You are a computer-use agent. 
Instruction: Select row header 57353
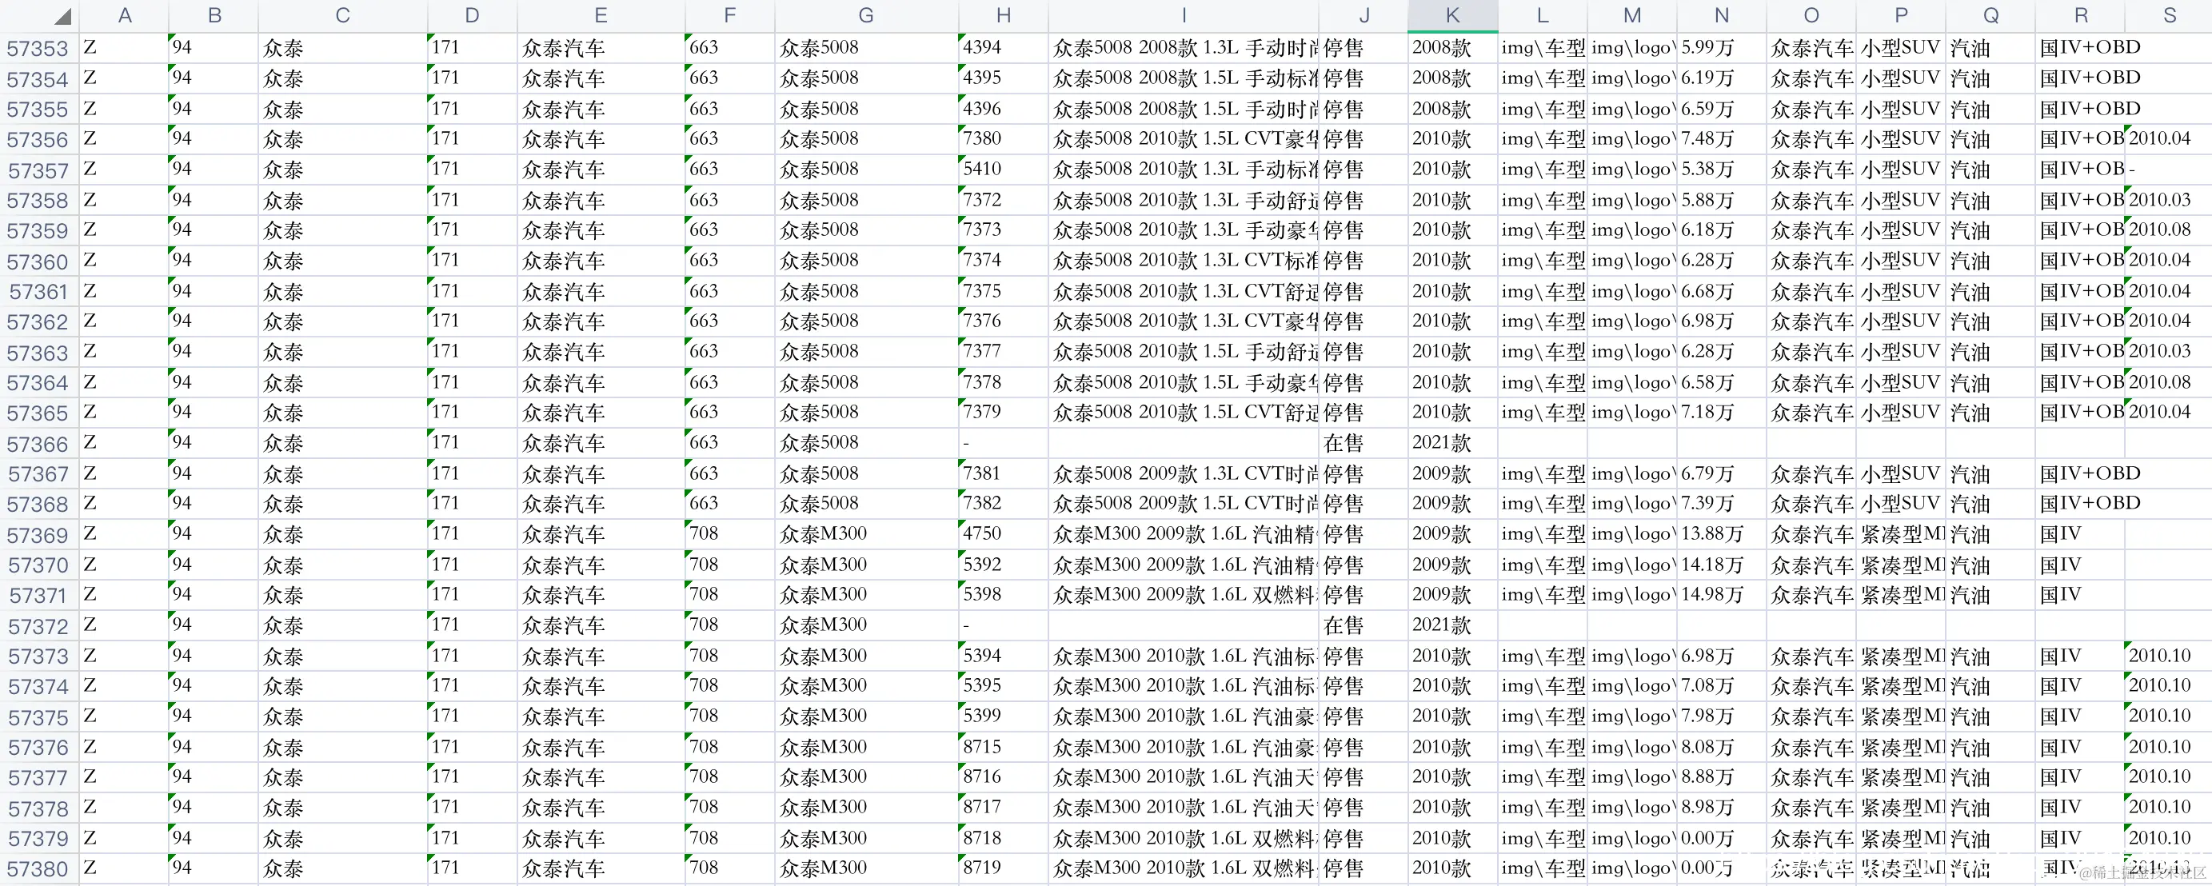click(38, 49)
